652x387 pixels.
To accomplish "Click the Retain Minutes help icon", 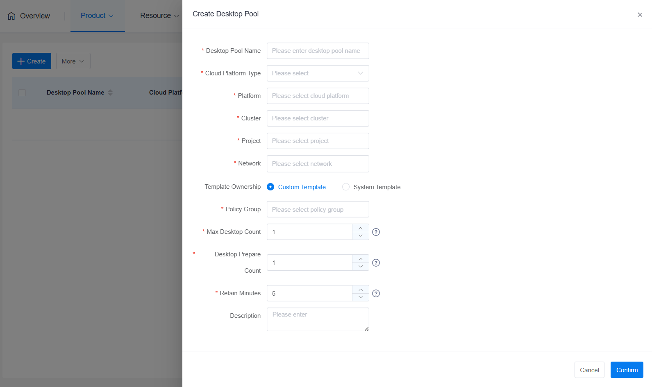I will coord(376,294).
